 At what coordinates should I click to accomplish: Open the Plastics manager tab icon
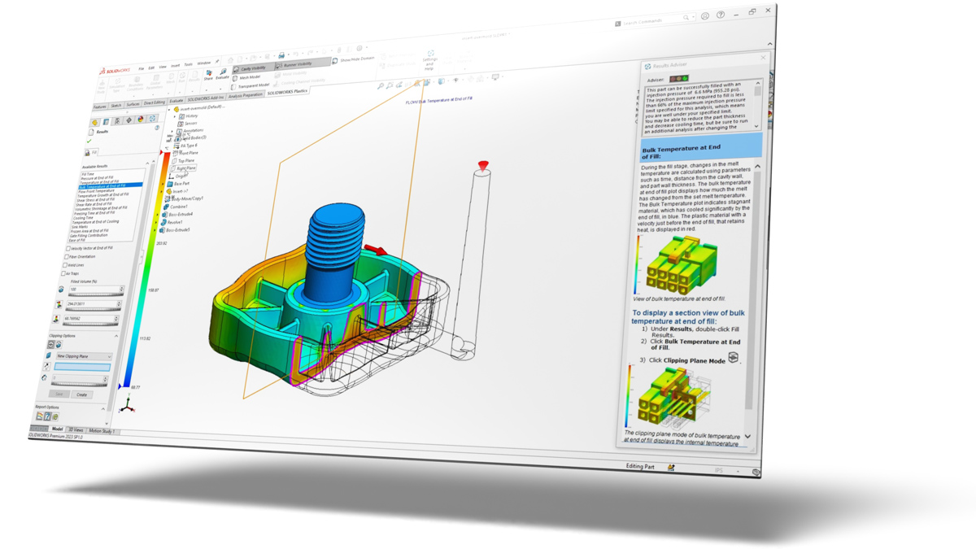tap(152, 119)
